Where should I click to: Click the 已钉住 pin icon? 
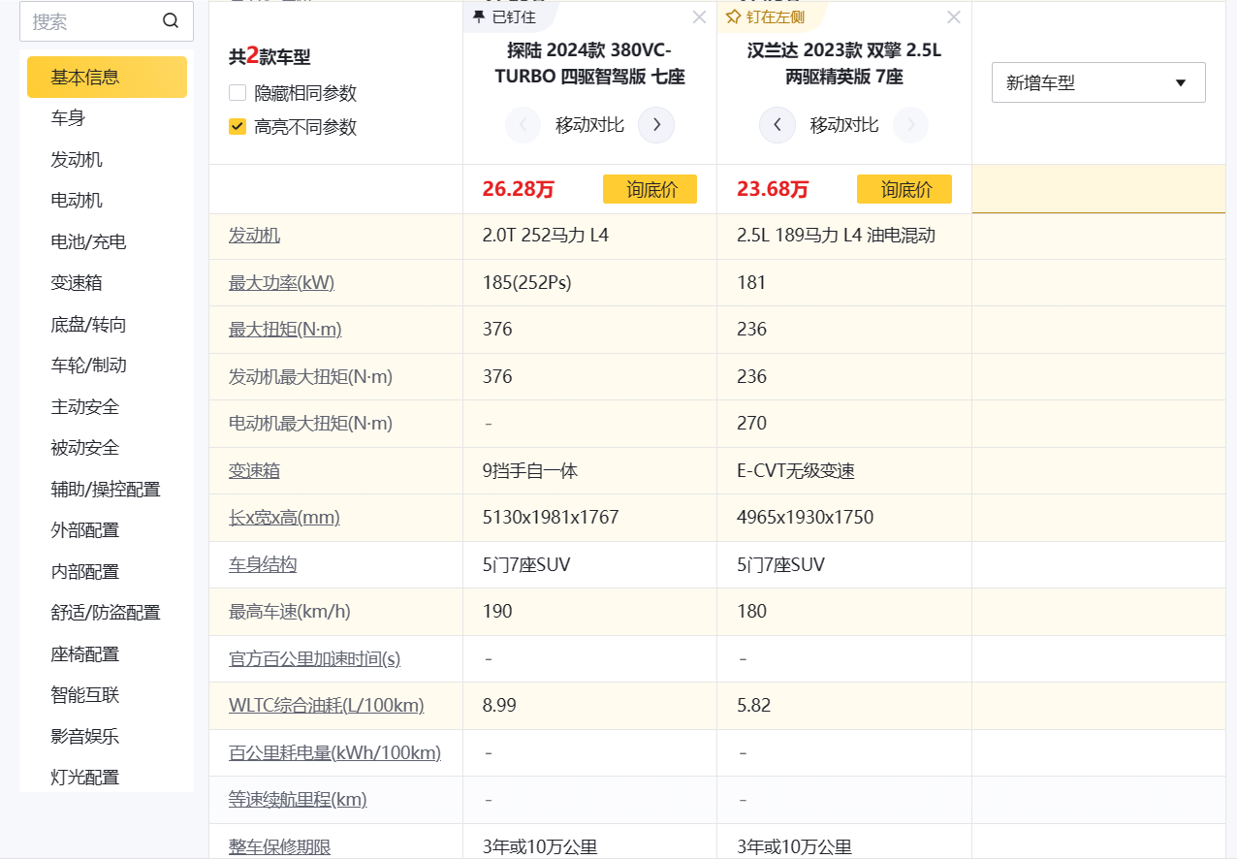click(x=479, y=17)
